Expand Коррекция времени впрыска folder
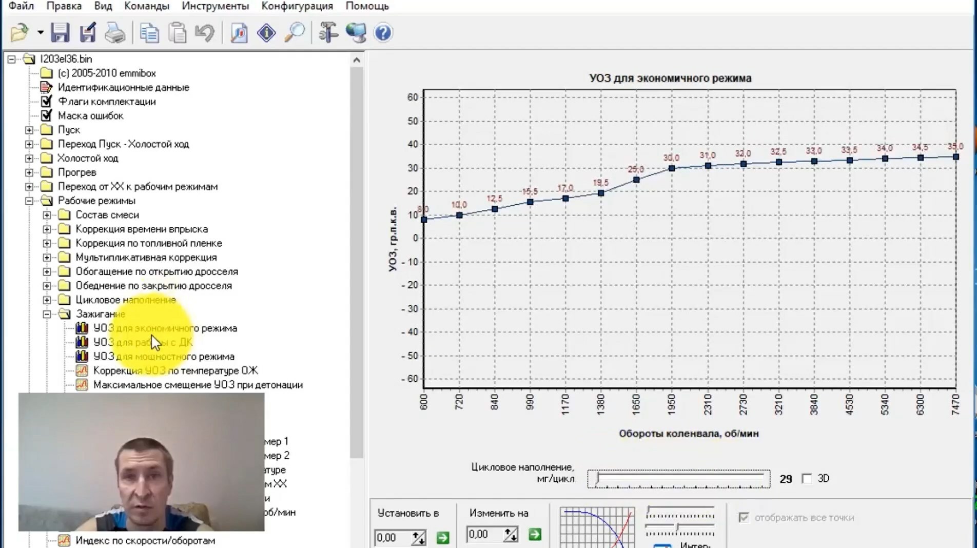 coord(47,229)
